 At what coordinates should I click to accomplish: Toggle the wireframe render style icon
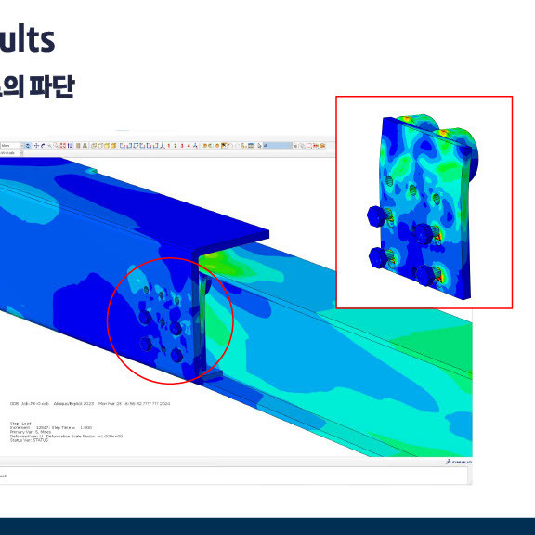pos(93,146)
